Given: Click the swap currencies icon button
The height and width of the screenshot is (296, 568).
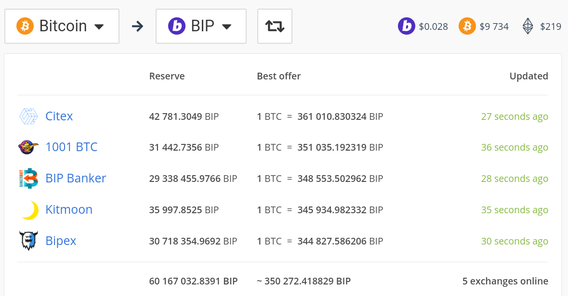Looking at the screenshot, I should (x=275, y=26).
